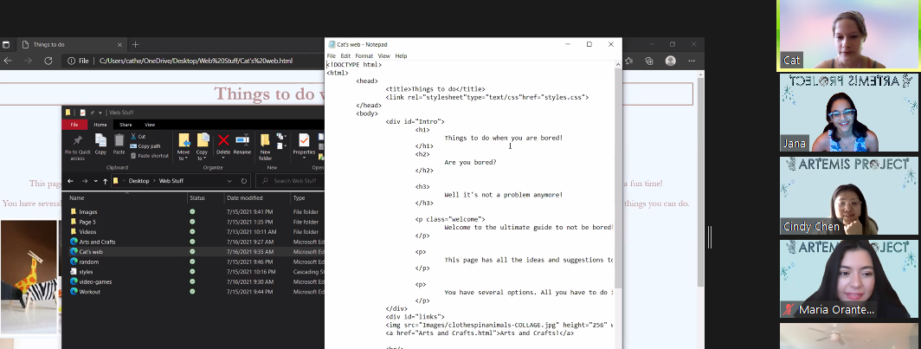Viewport: 921px width, 349px height.
Task: Open Edge Settings and more ellipsis
Action: 692,61
